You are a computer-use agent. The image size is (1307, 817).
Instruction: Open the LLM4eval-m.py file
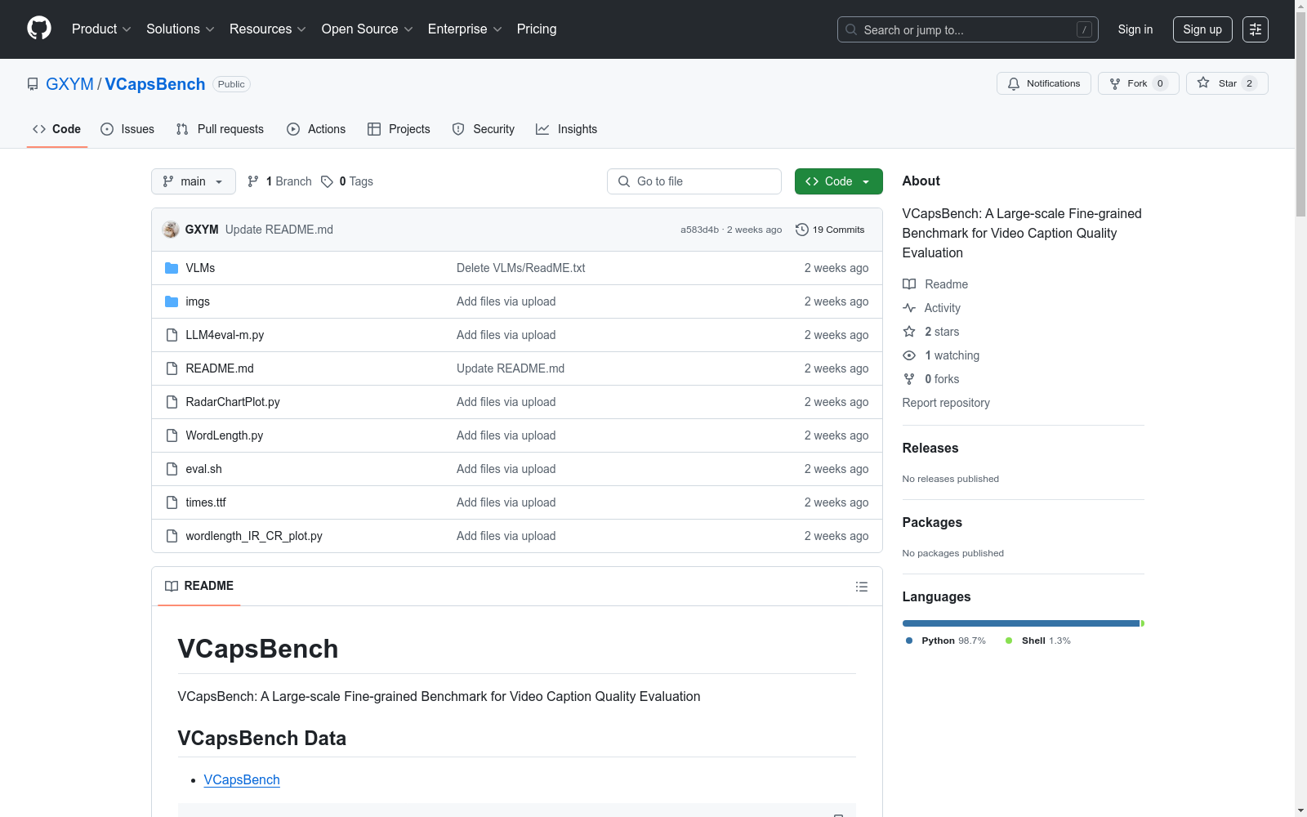(225, 335)
